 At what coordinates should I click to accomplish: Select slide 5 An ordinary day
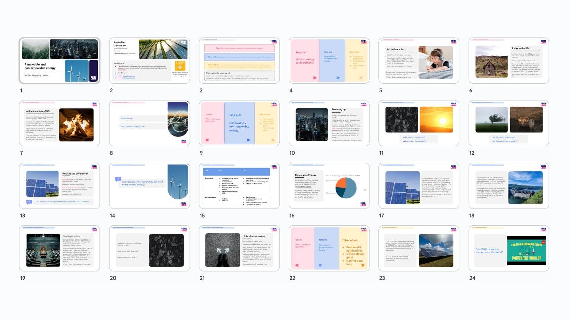coord(419,60)
